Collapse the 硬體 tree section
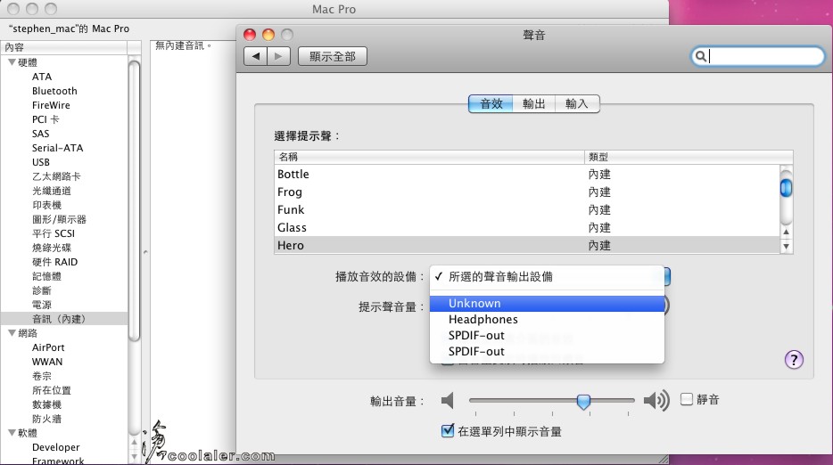Image resolution: width=833 pixels, height=465 pixels. pos(12,62)
